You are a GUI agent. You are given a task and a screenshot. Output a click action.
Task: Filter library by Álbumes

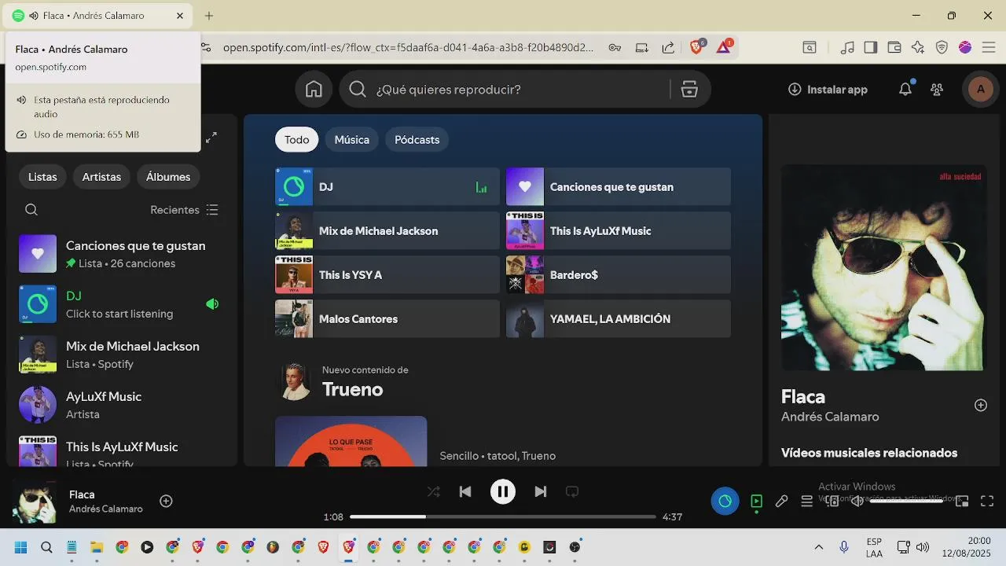[x=168, y=177]
